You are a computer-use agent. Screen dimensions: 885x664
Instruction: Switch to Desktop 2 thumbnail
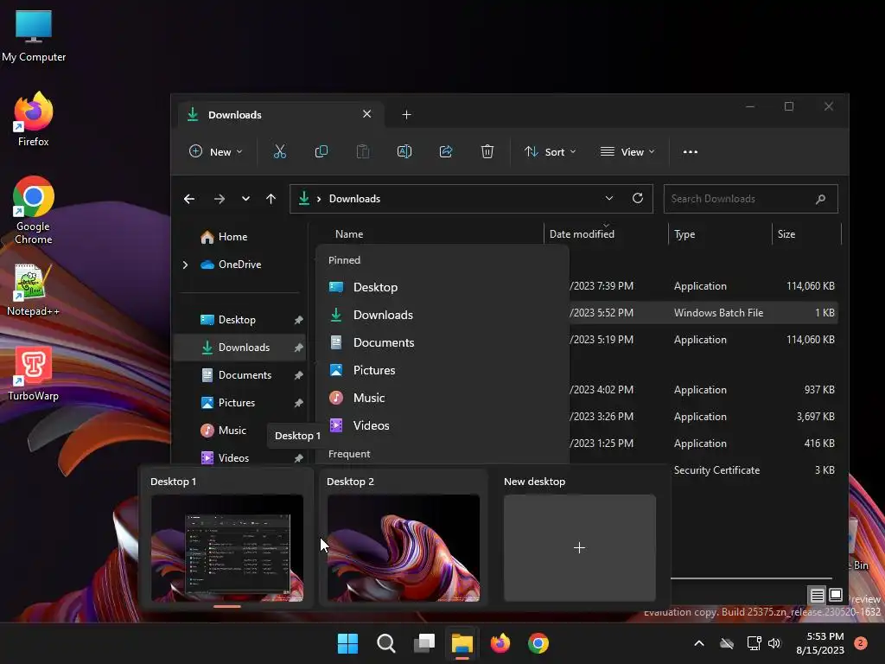pyautogui.click(x=404, y=547)
